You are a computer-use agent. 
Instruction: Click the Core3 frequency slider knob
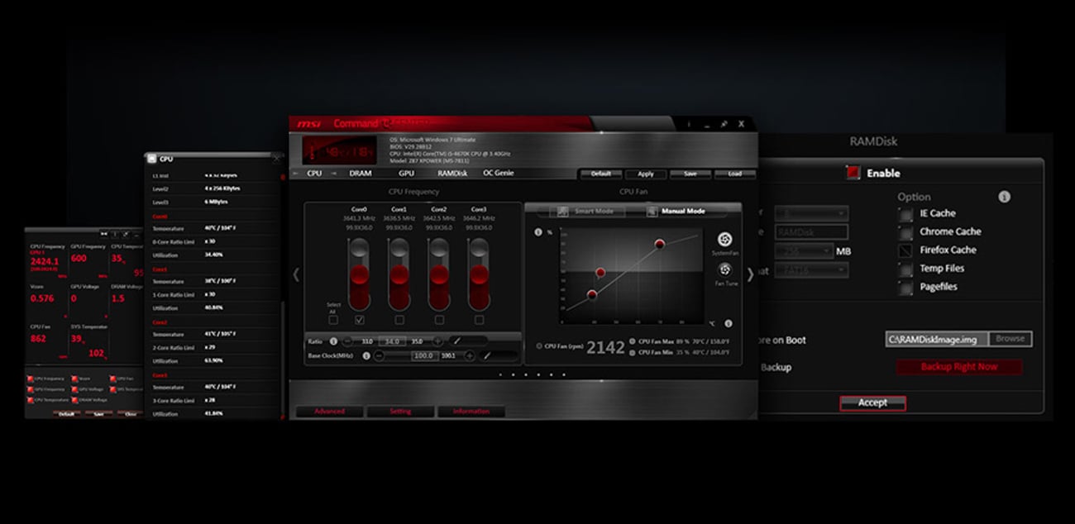(479, 275)
